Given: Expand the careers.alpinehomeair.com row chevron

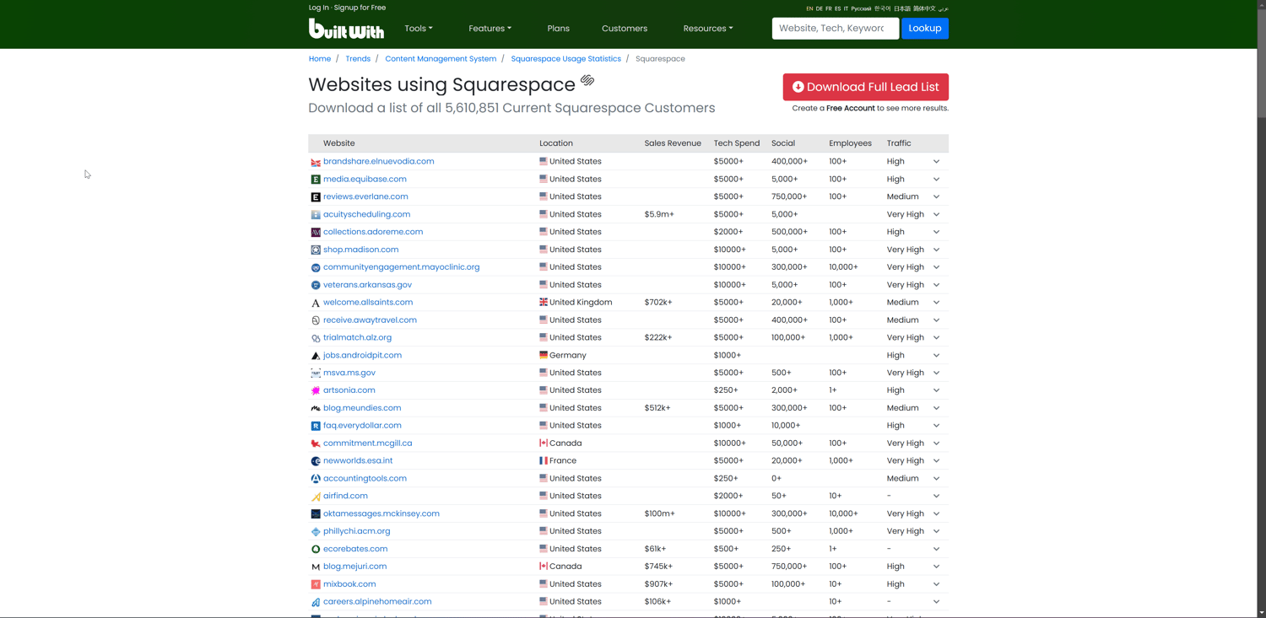Looking at the screenshot, I should click(x=936, y=602).
